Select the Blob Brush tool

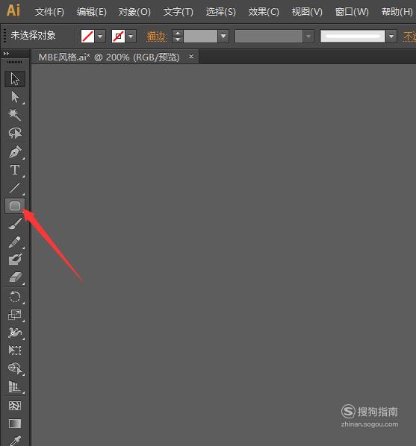tap(15, 260)
